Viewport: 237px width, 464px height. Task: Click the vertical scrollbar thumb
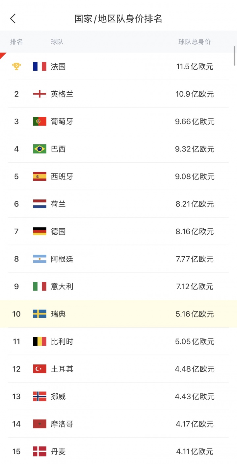click(x=235, y=56)
